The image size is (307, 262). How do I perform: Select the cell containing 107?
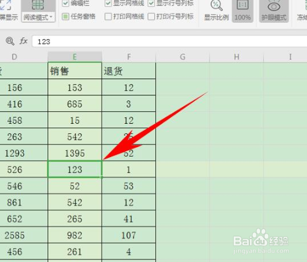129,235
